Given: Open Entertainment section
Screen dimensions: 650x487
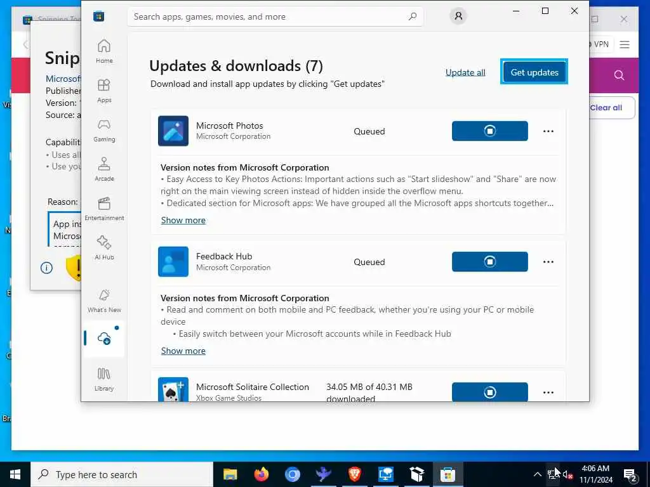Looking at the screenshot, I should point(104,209).
